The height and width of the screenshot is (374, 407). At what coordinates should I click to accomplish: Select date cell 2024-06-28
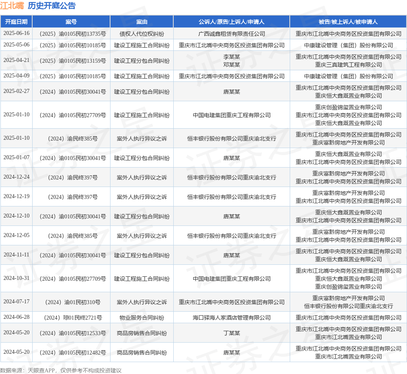16,317
